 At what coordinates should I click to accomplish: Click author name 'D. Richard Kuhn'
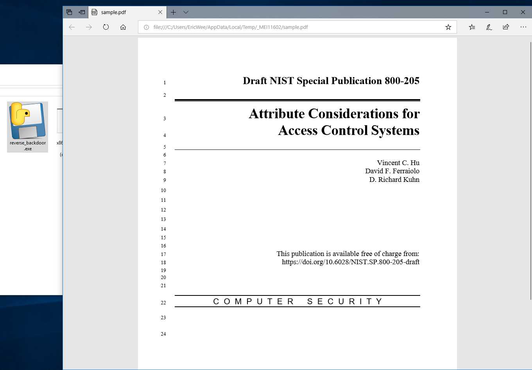pos(394,180)
